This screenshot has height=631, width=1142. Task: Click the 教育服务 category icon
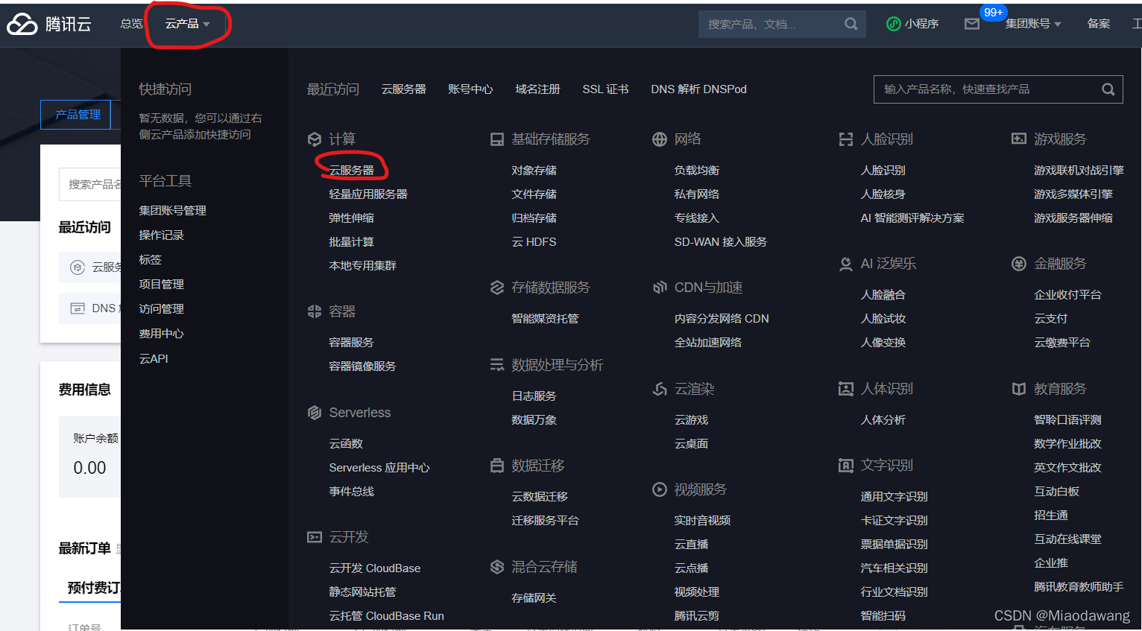1019,389
